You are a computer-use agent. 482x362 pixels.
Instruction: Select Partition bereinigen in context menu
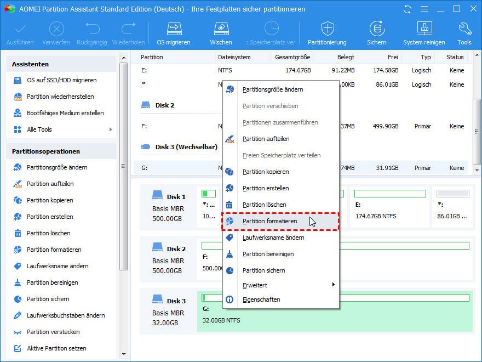point(280,254)
